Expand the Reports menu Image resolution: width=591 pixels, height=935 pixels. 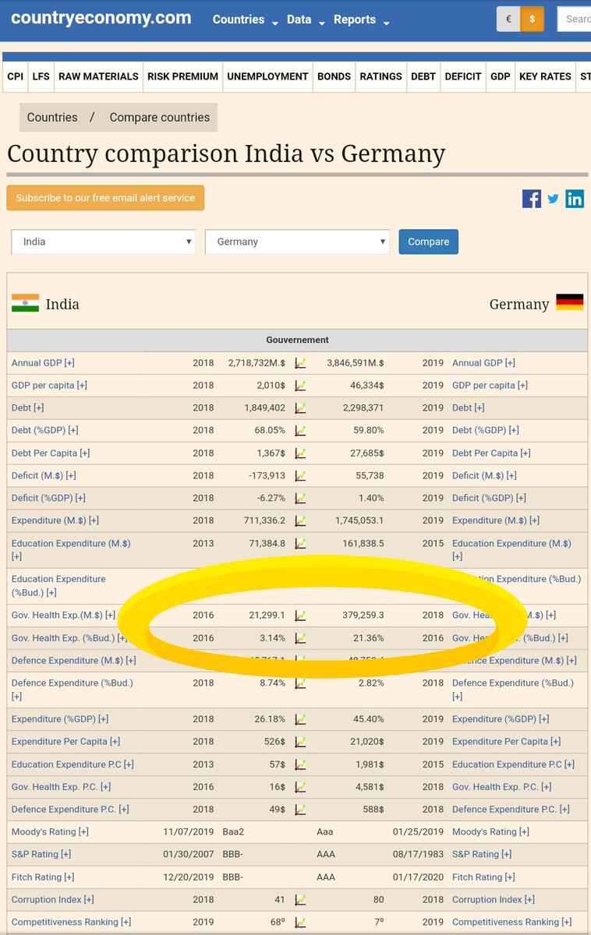pyautogui.click(x=361, y=20)
